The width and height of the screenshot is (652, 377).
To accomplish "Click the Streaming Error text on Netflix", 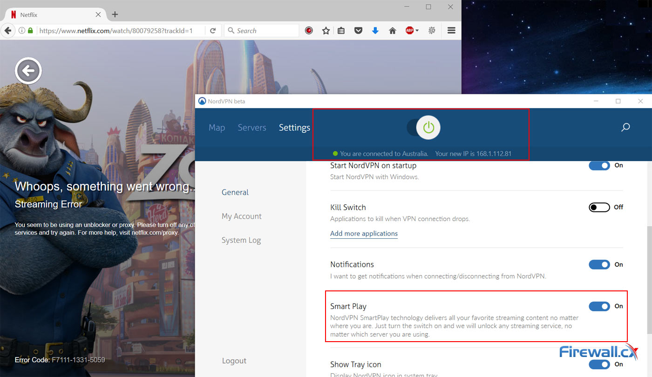I will click(x=48, y=204).
